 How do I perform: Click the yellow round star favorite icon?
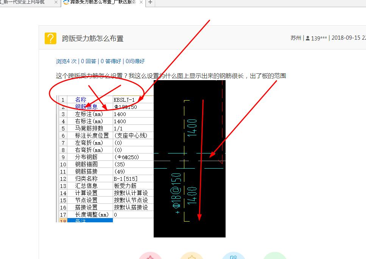pos(192,256)
